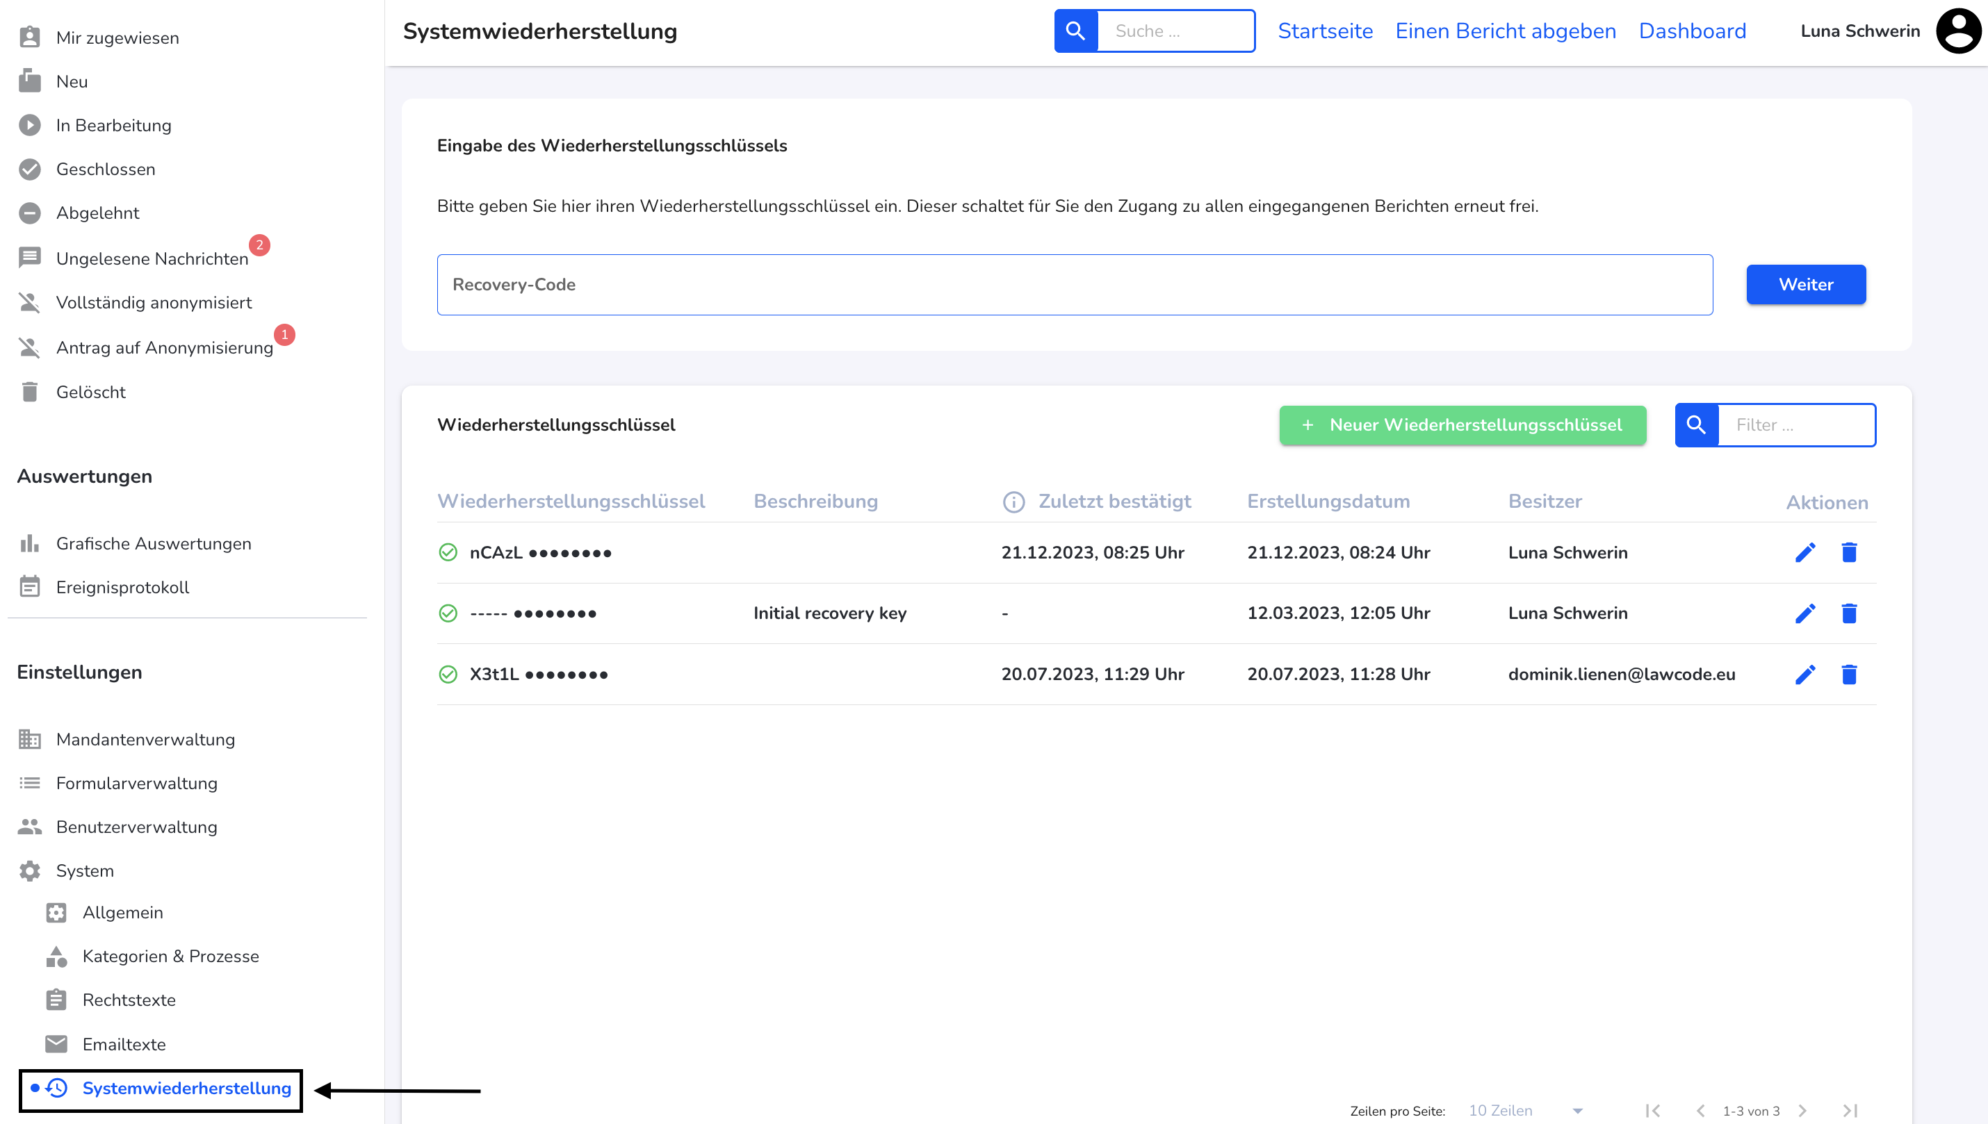This screenshot has height=1124, width=1988.
Task: Open Luna Schwerin profile avatar
Action: pos(1958,31)
